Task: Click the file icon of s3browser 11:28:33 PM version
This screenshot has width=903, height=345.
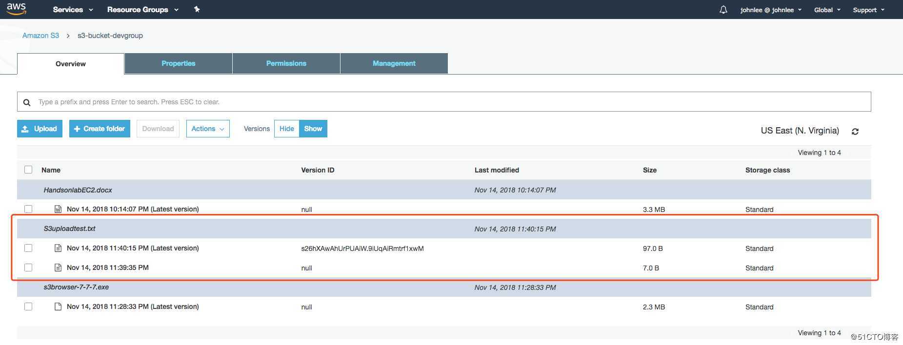Action: click(58, 307)
